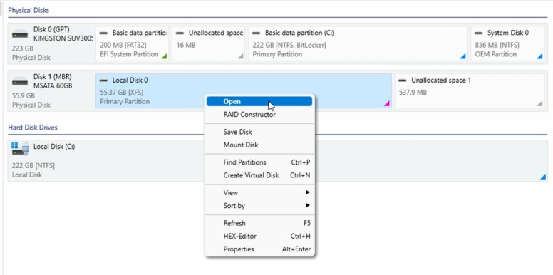Click the Unallocated space 1 icon
553x275 pixels.
click(x=403, y=81)
